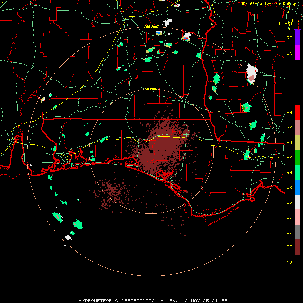Screen dimensions: 303x303
Task: Select the 'IC' legend label text
Action: click(x=289, y=217)
